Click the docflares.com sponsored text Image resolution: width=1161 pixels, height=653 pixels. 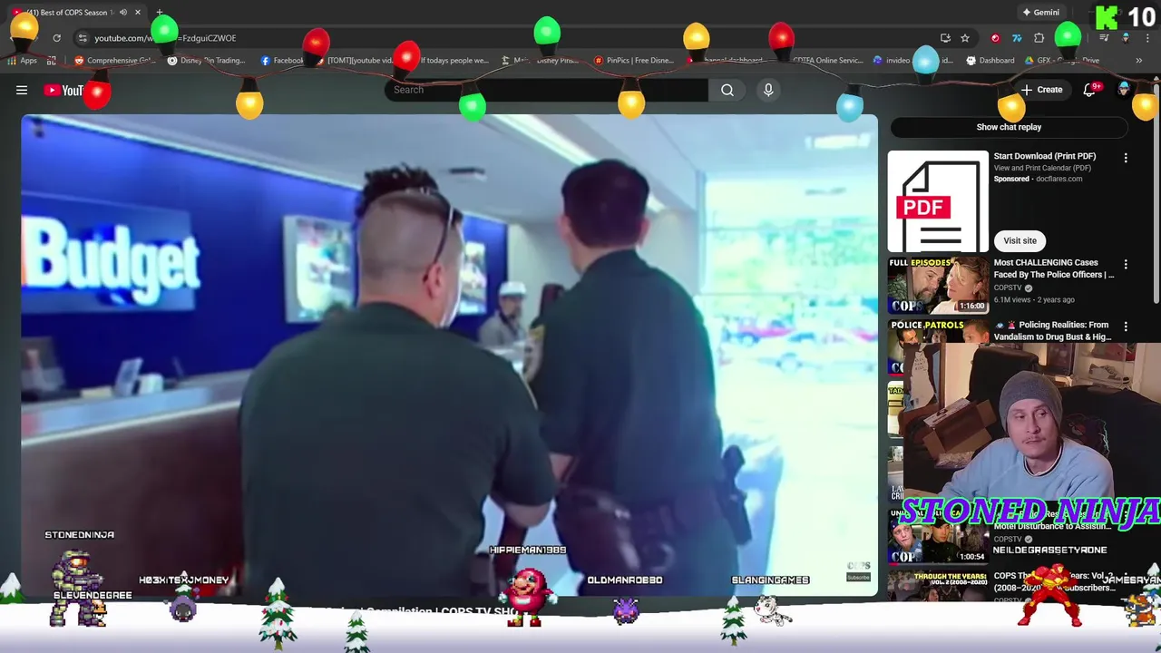coord(1059,179)
